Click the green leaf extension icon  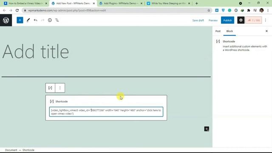pos(242,10)
